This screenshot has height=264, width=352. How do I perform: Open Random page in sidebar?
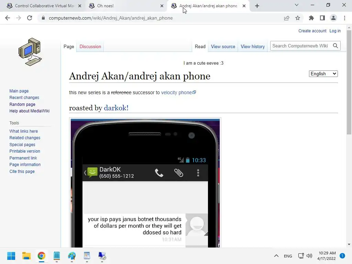(22, 104)
